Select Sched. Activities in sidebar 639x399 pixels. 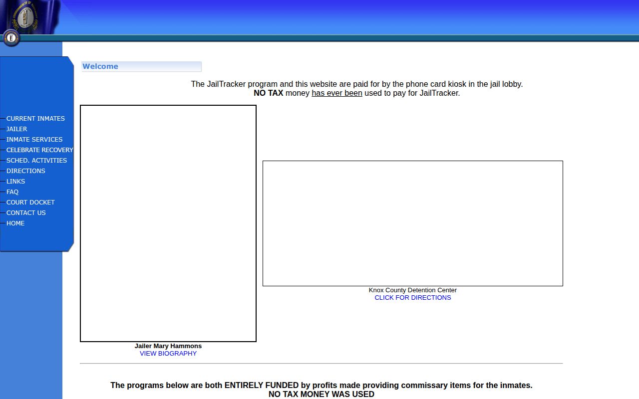(x=36, y=160)
